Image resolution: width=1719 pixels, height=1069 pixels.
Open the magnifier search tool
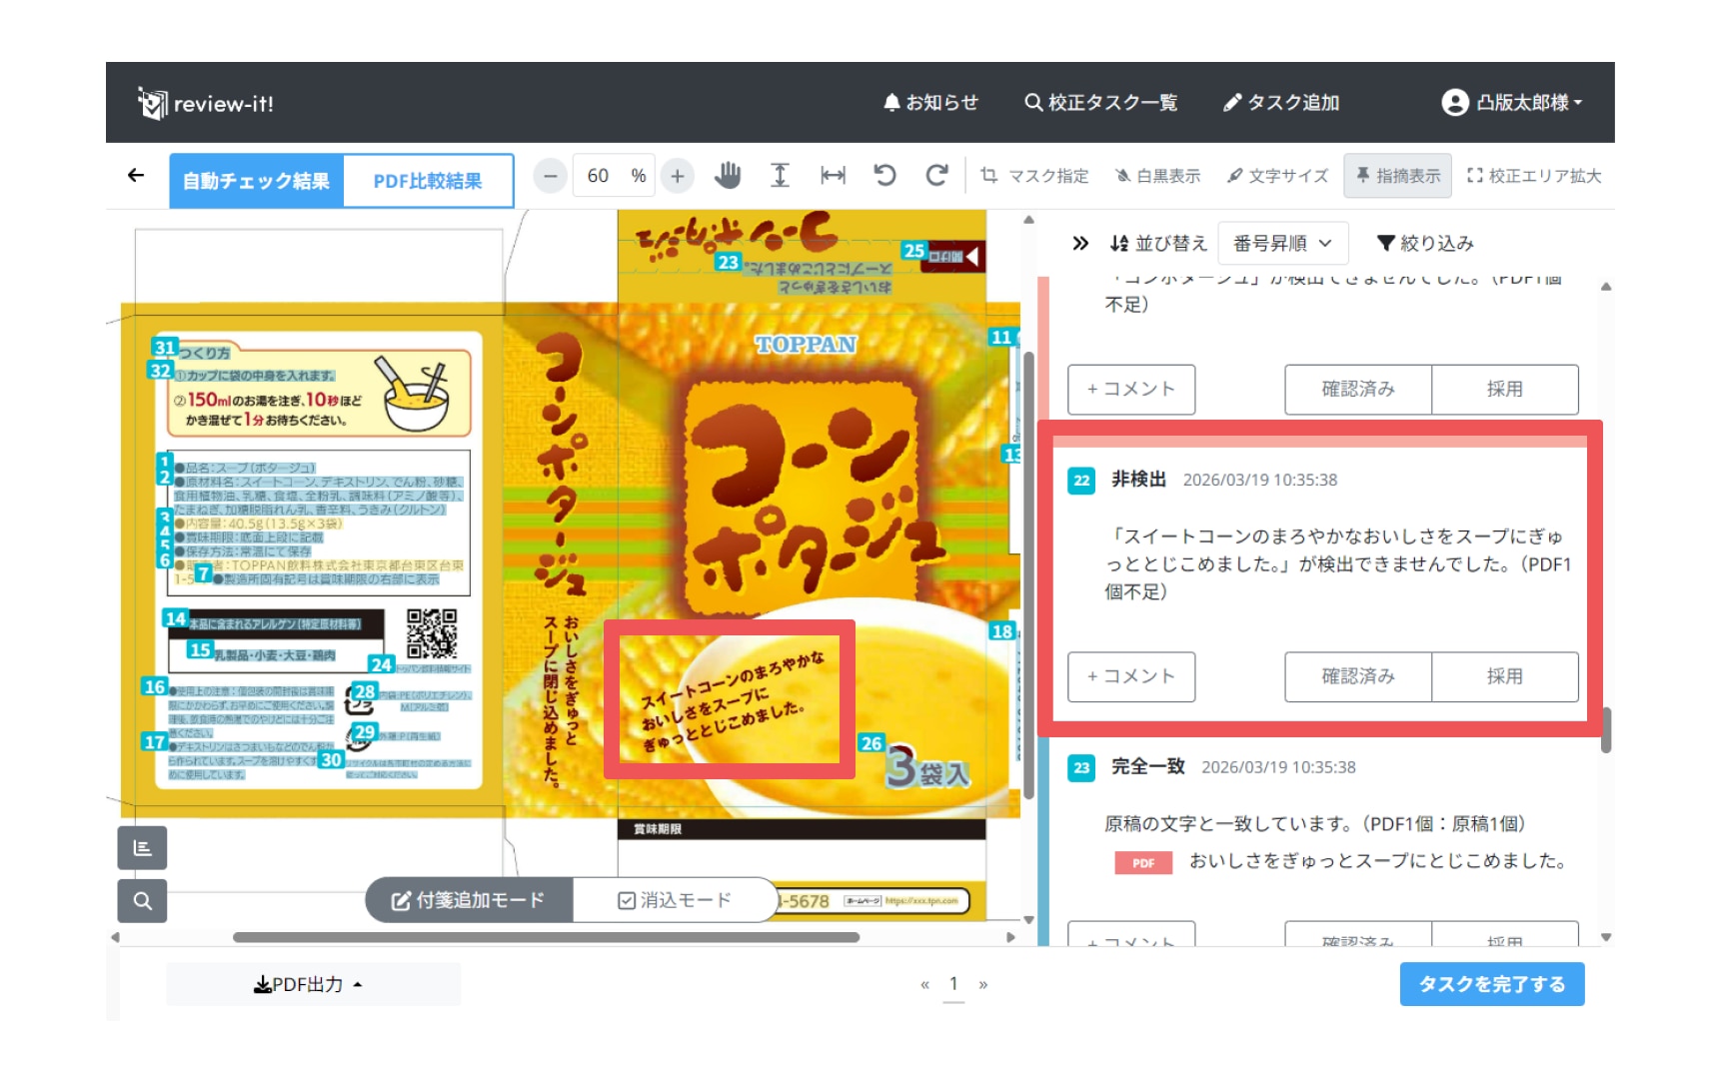coord(143,901)
